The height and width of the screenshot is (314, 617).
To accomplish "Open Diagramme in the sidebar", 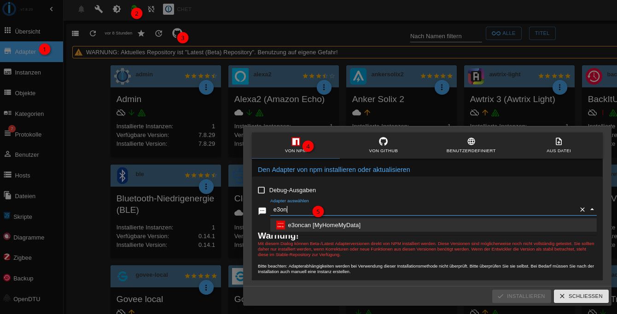I will click(31, 237).
